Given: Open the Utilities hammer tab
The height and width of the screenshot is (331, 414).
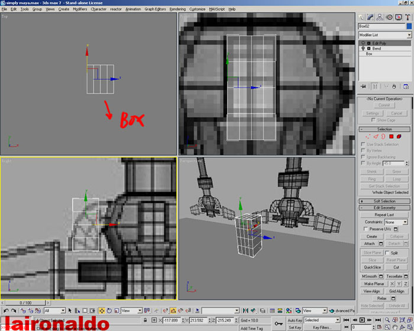Looking at the screenshot, I should 408,17.
